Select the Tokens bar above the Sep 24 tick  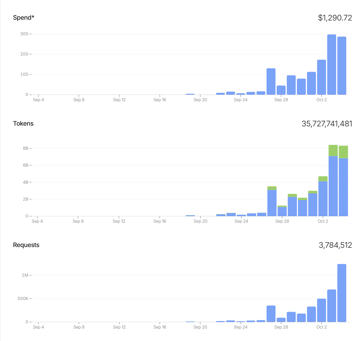tap(241, 215)
